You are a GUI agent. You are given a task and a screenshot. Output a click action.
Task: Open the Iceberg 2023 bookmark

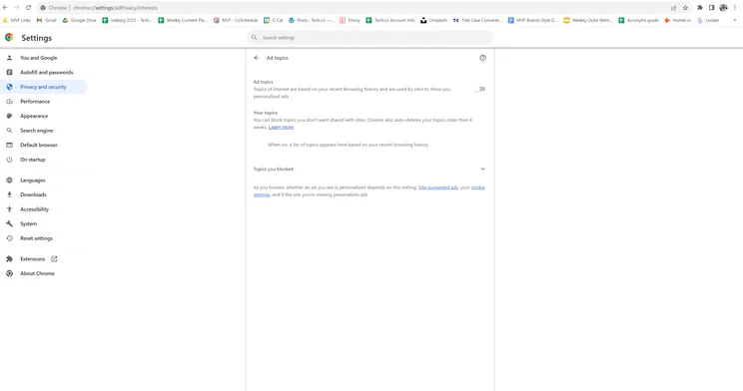pyautogui.click(x=127, y=20)
